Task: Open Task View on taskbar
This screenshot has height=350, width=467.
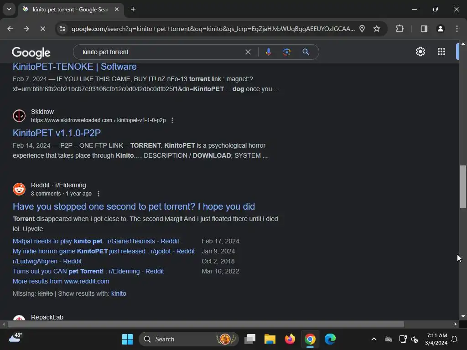Action: point(250,339)
